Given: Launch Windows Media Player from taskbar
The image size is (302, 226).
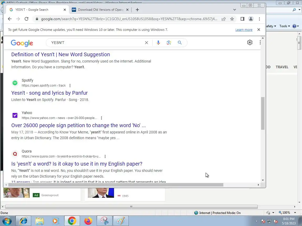Looking at the screenshot, I should (x=56, y=221).
